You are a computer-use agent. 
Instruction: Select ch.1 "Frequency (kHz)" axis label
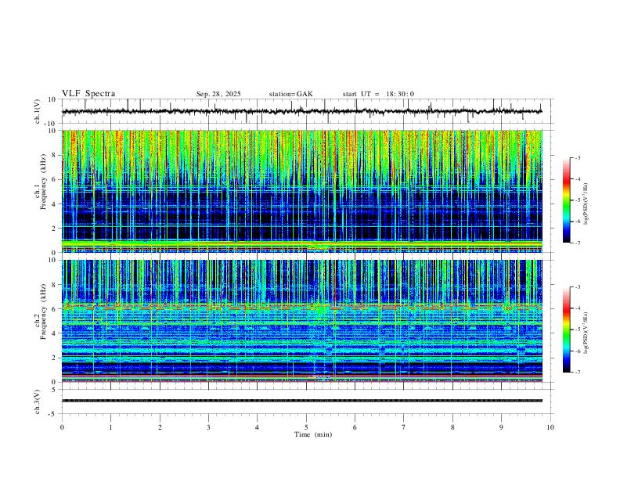(43, 182)
